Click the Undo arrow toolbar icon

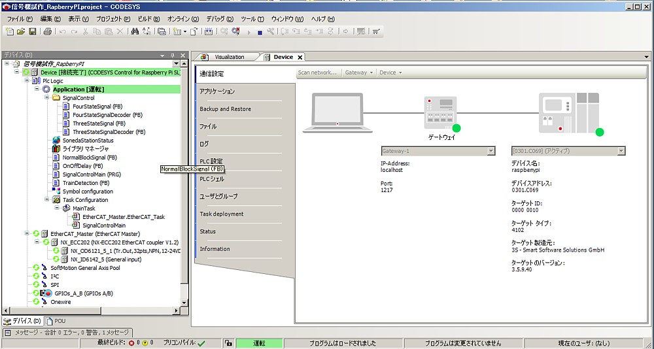(63, 31)
